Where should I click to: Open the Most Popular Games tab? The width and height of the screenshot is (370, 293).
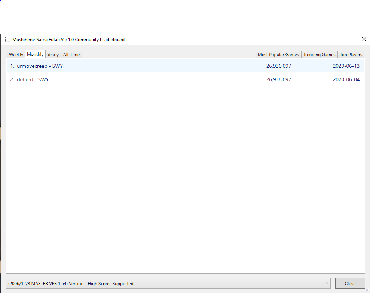coord(278,55)
